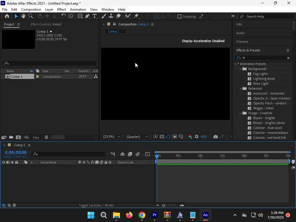Select the Puppet Pin tool
The width and height of the screenshot is (296, 222).
[136, 16]
